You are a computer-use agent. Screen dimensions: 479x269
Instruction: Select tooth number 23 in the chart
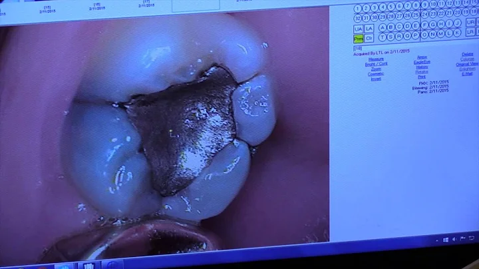(x=433, y=14)
